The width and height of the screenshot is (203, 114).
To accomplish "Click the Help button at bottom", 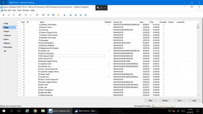I will pyautogui.click(x=194, y=100).
